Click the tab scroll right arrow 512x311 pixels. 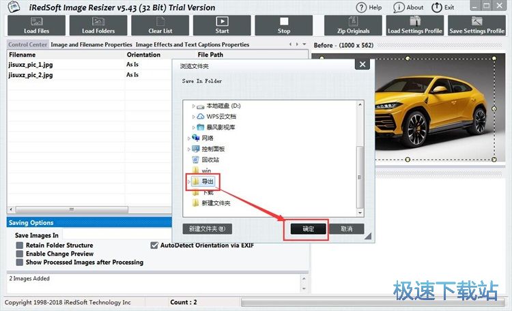click(297, 44)
